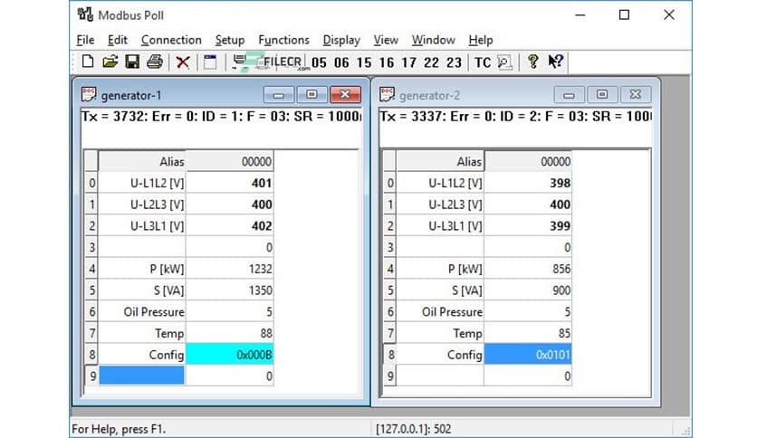Viewport: 757px width, 438px height.
Task: Click the TC toolbar button
Action: pos(483,62)
